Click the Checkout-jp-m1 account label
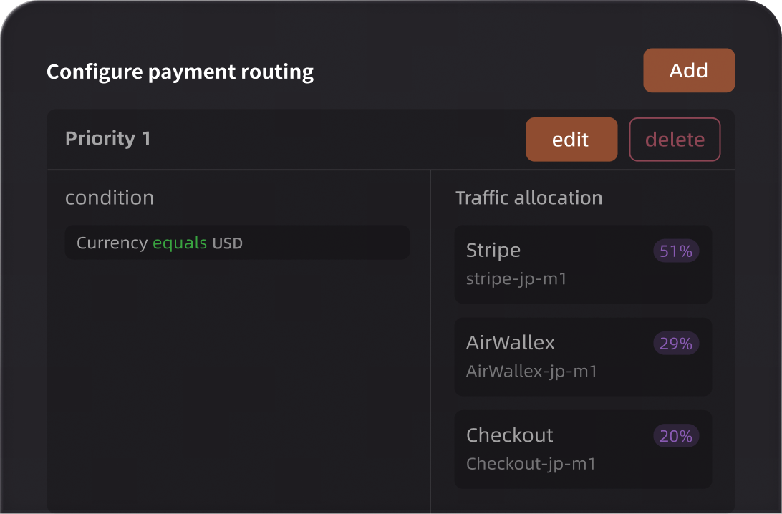This screenshot has width=782, height=514. coord(531,464)
